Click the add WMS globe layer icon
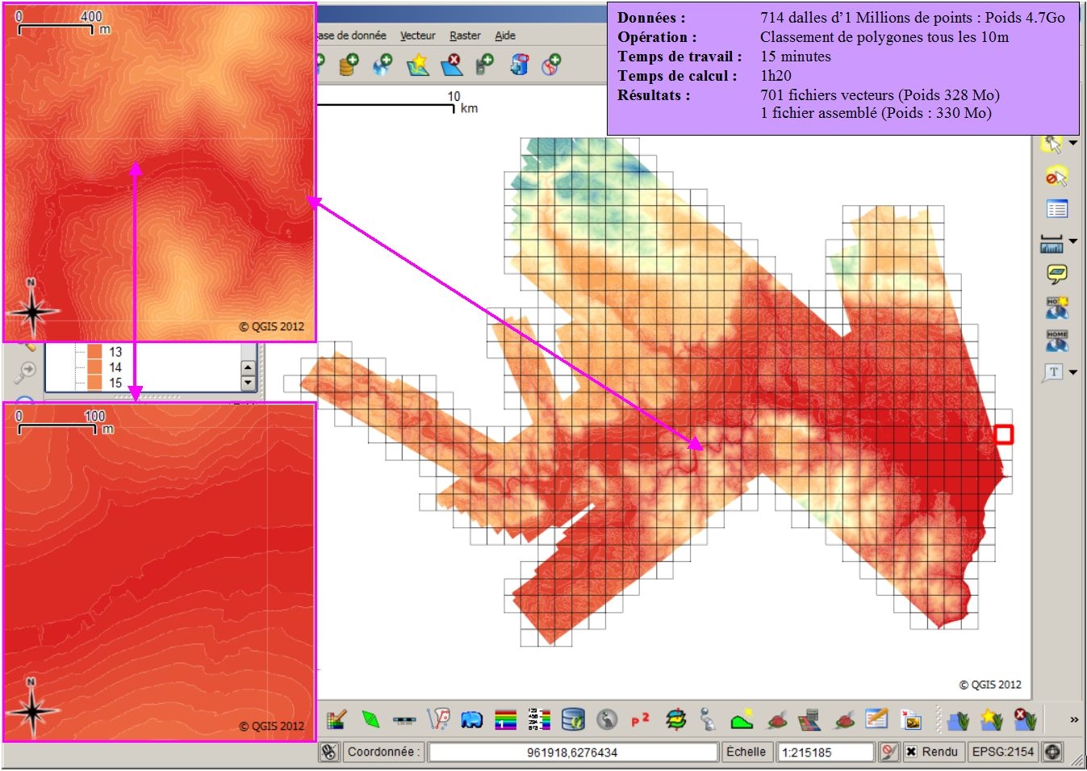The width and height of the screenshot is (1087, 771). click(x=383, y=65)
